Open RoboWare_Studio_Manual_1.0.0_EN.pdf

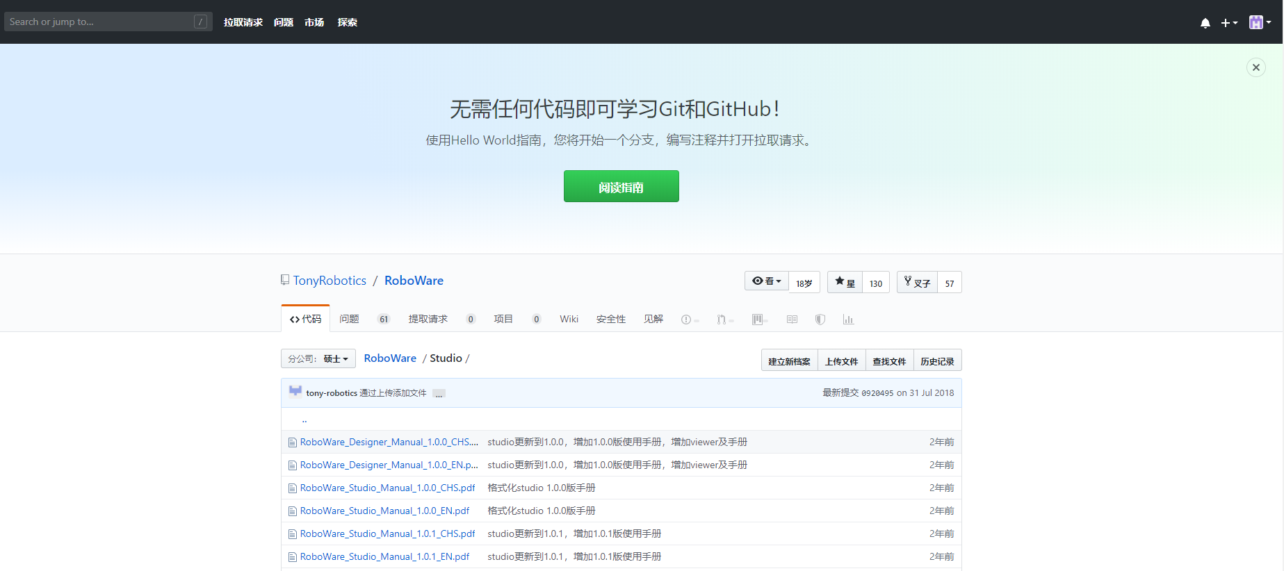click(x=384, y=511)
